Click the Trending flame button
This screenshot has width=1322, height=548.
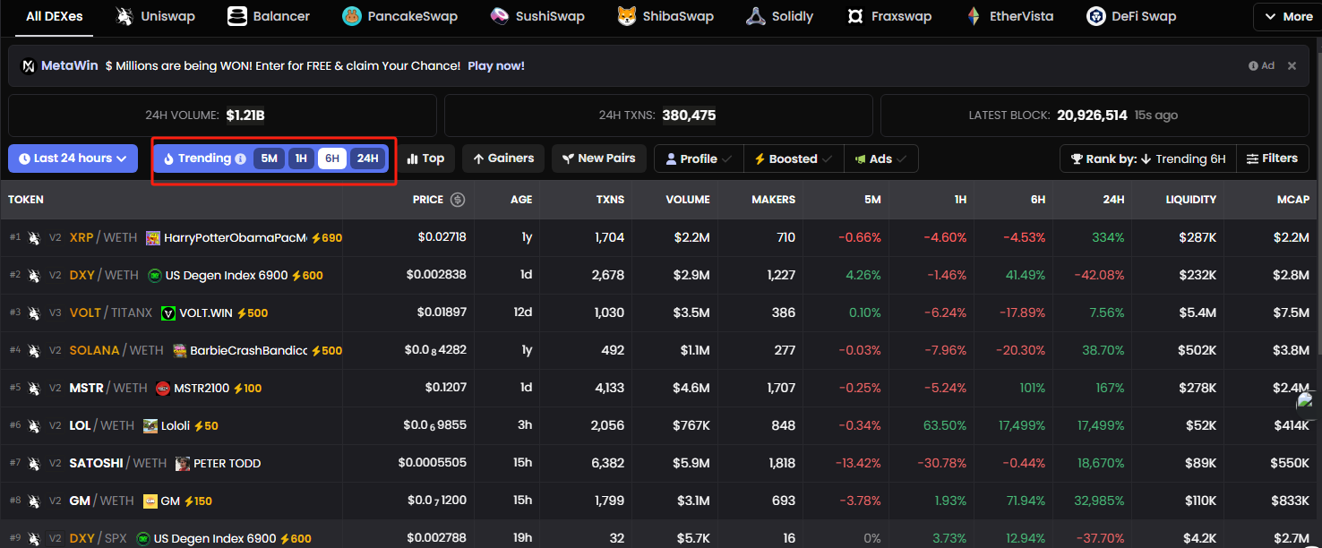click(x=197, y=158)
